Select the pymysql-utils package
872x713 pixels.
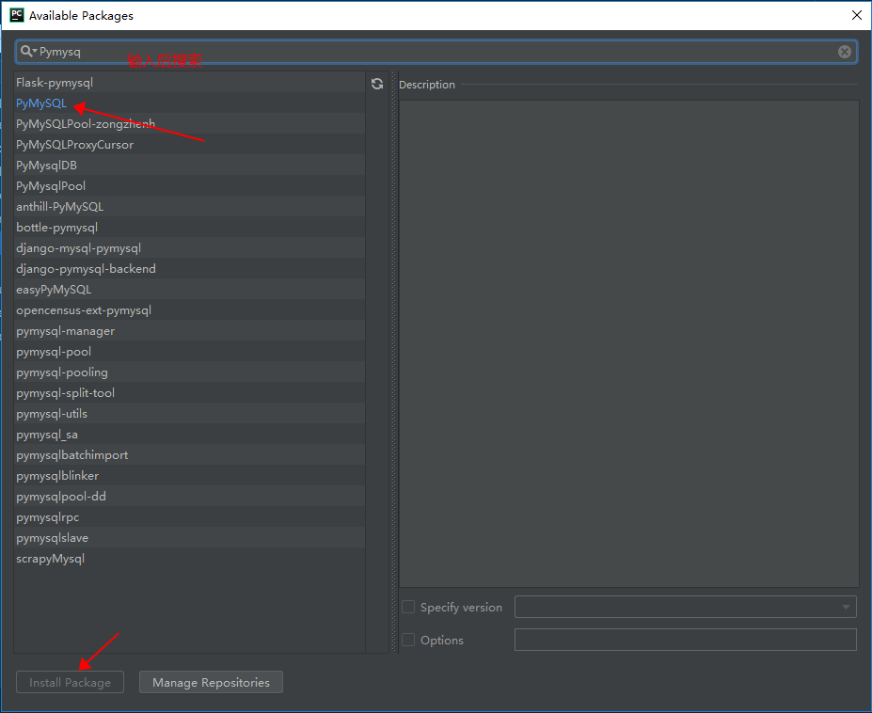[x=190, y=414]
